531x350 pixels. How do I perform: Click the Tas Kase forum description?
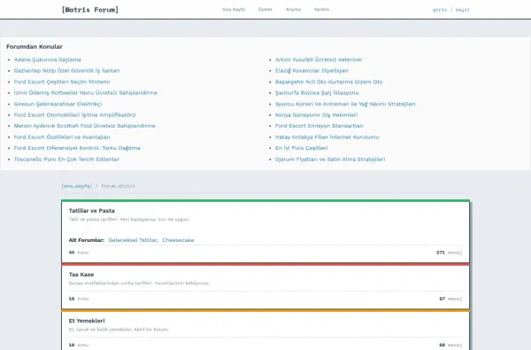139,283
